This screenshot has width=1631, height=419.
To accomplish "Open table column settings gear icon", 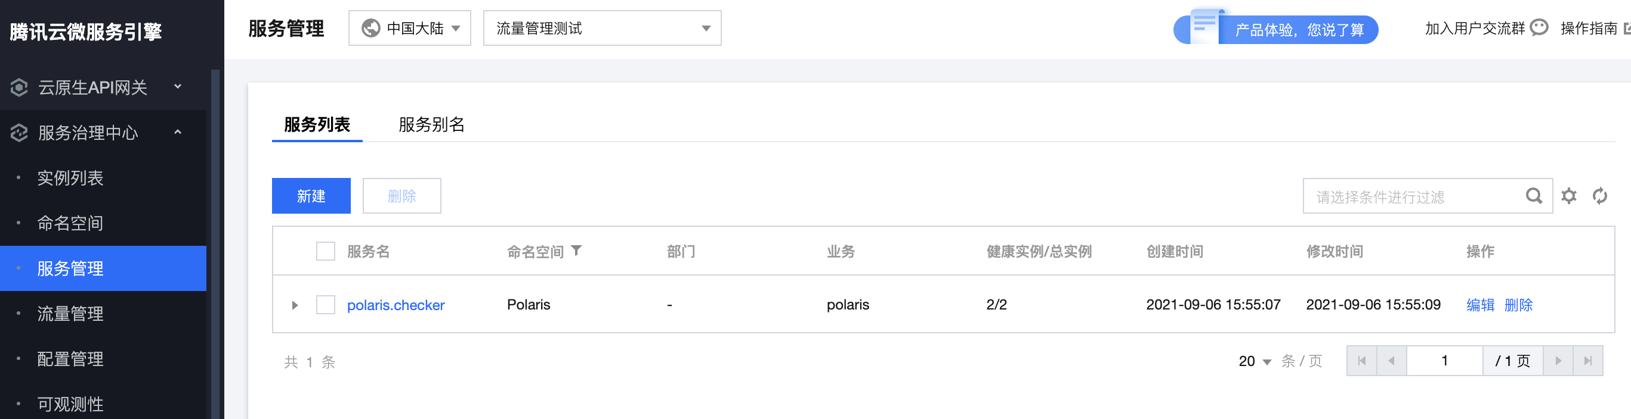I will pos(1568,196).
